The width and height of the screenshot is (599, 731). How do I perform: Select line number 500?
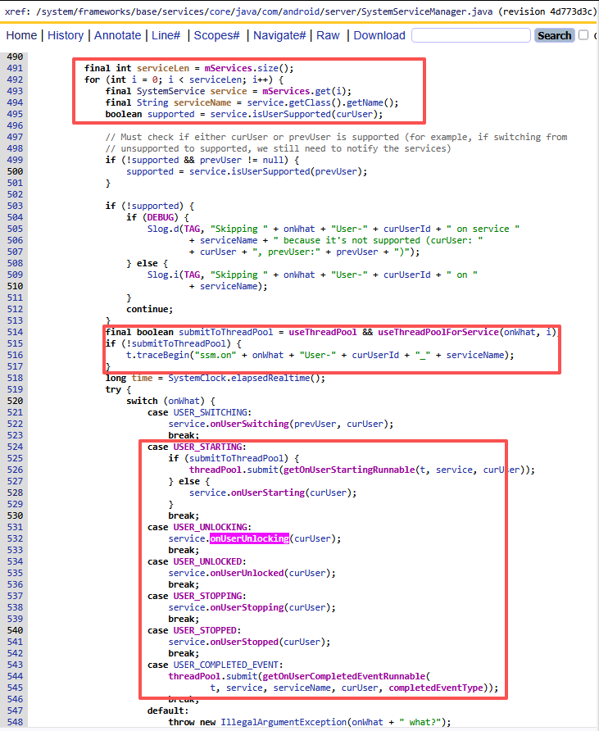(x=15, y=171)
